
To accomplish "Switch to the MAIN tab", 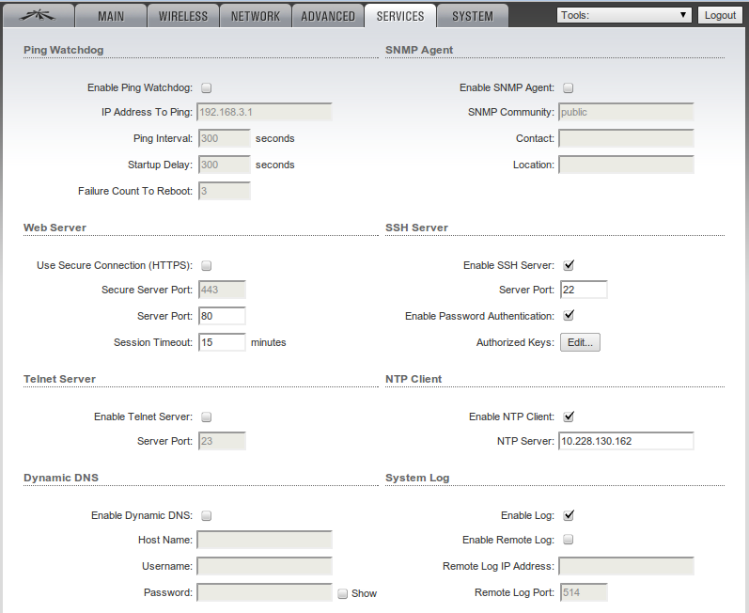I will (x=111, y=16).
